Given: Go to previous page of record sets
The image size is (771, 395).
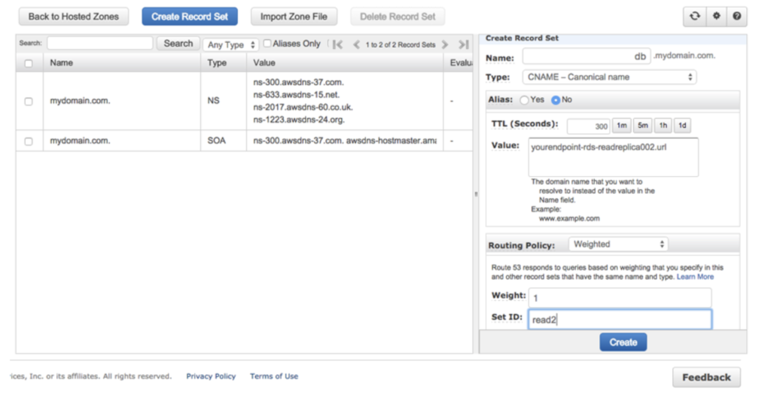Looking at the screenshot, I should coord(356,44).
